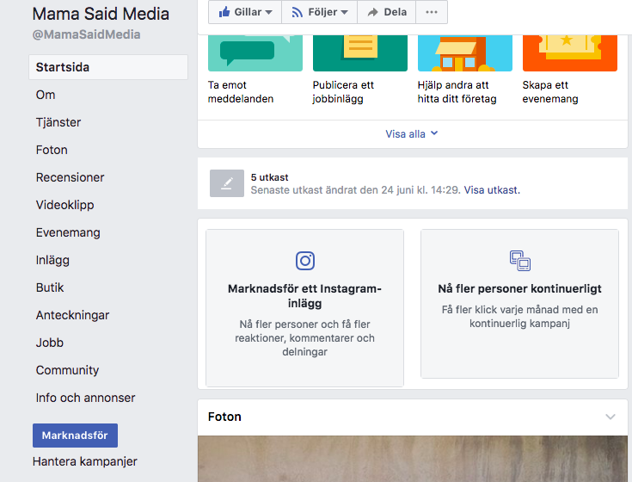This screenshot has width=632, height=482.
Task: Open Recensioner in the sidebar
Action: click(x=71, y=177)
